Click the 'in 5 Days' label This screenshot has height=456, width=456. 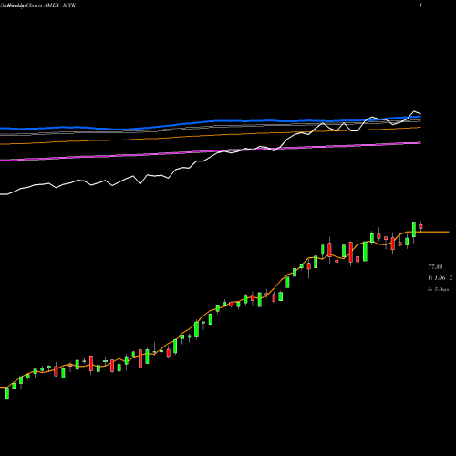pyautogui.click(x=439, y=289)
